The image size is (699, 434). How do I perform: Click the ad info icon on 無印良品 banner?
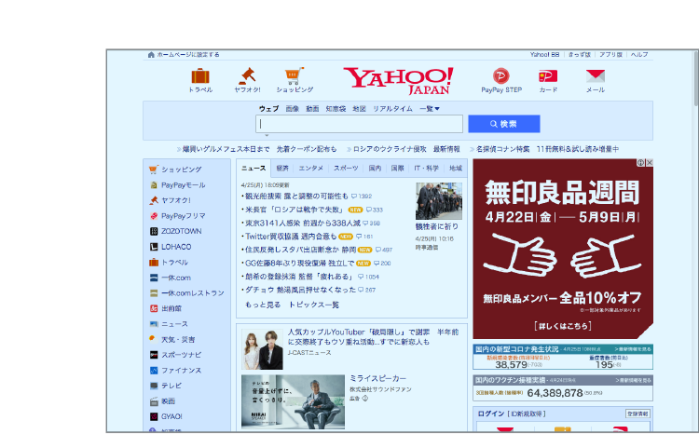tap(640, 163)
